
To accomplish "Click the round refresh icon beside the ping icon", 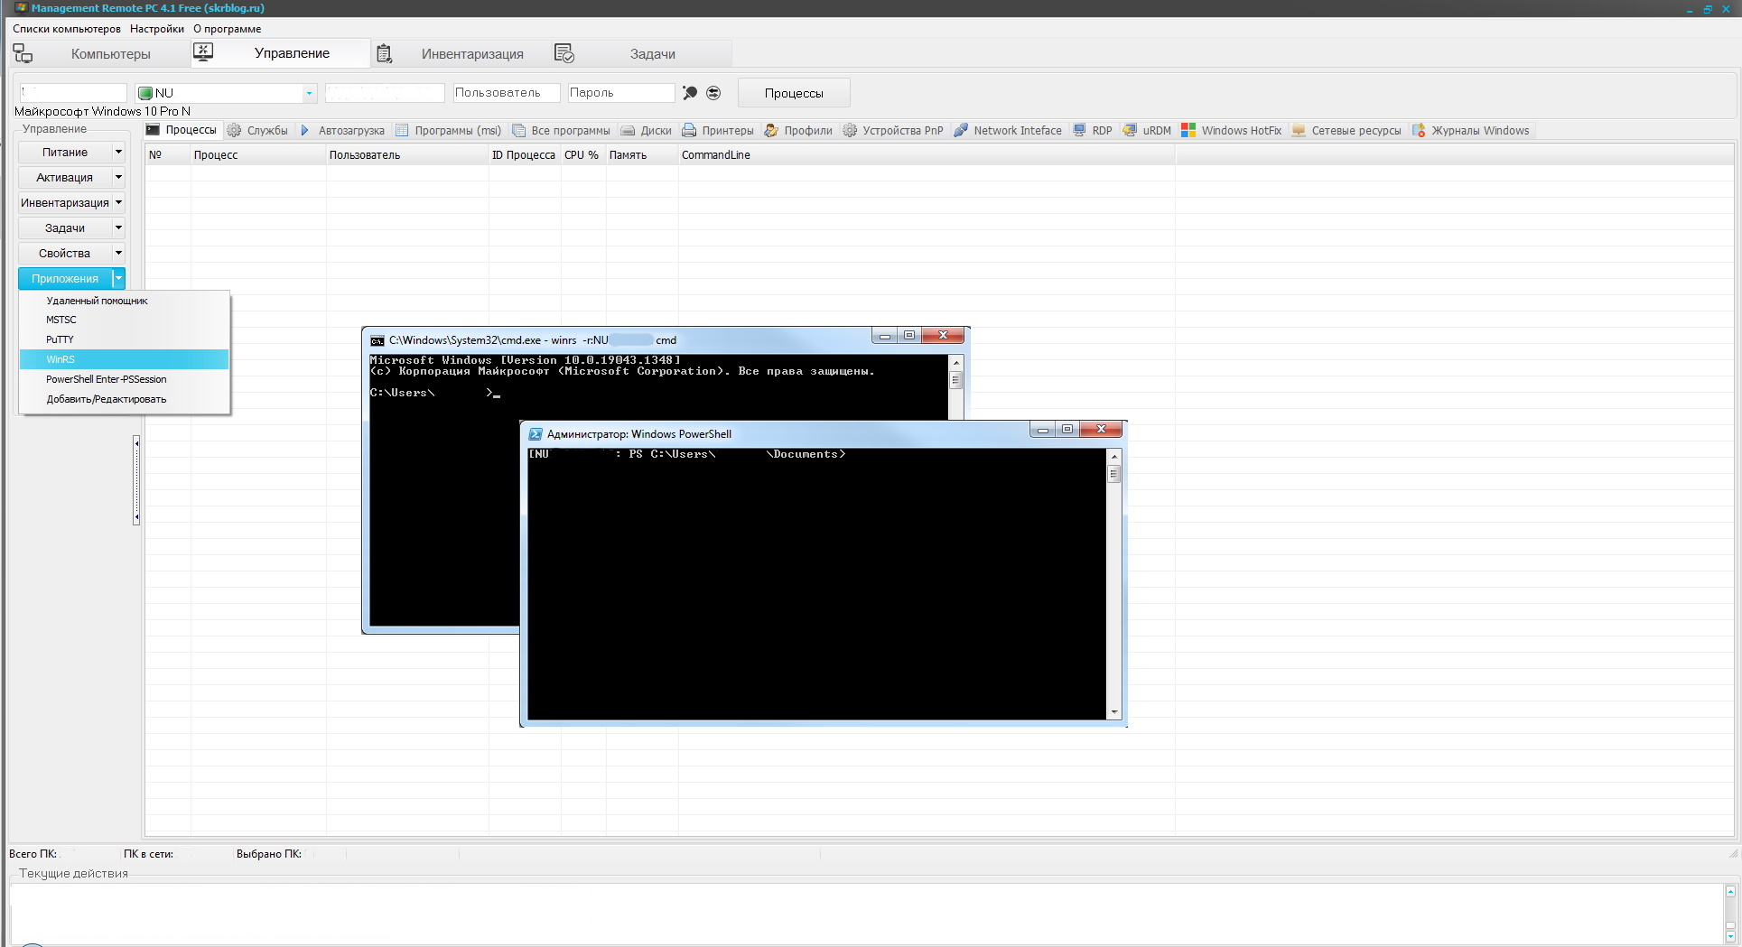I will point(713,93).
